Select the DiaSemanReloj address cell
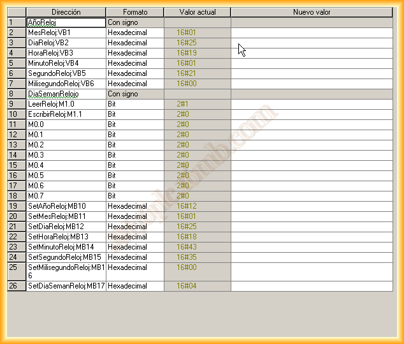 point(66,94)
